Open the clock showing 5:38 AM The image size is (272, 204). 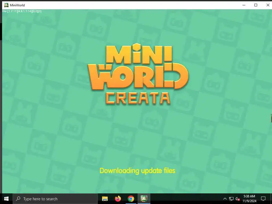pyautogui.click(x=249, y=199)
